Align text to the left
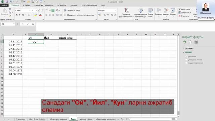The width and height of the screenshot is (215, 121). [47, 15]
